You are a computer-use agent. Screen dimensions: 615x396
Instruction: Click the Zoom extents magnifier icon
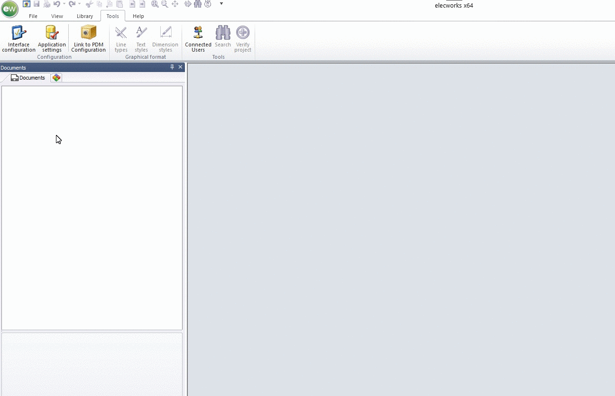(x=155, y=4)
